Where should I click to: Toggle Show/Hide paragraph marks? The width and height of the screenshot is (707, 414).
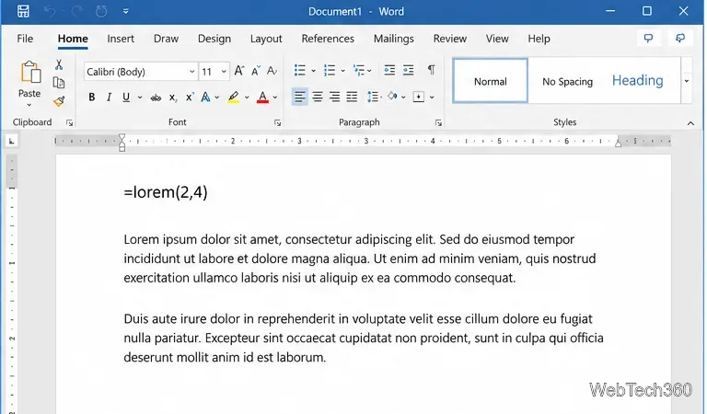point(432,70)
